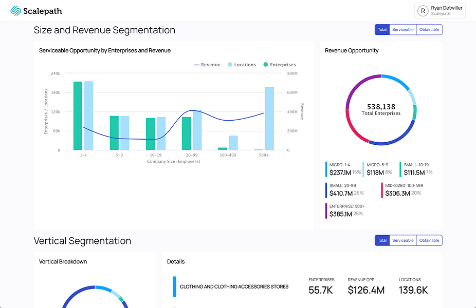Open the Ryan Detwiller account menu
This screenshot has height=308, width=476.
click(440, 11)
